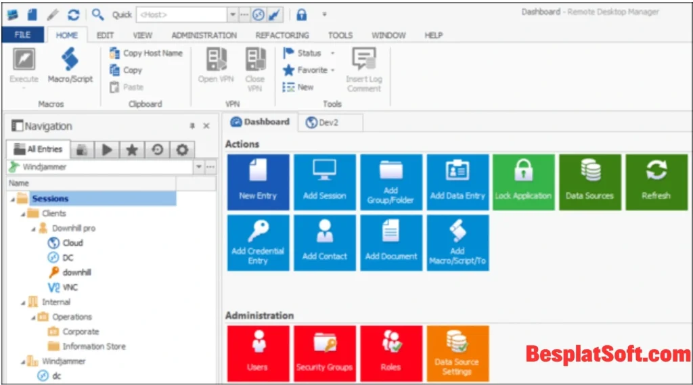The image size is (693, 385).
Task: Click the search magnifier in quick toolbar
Action: [97, 15]
